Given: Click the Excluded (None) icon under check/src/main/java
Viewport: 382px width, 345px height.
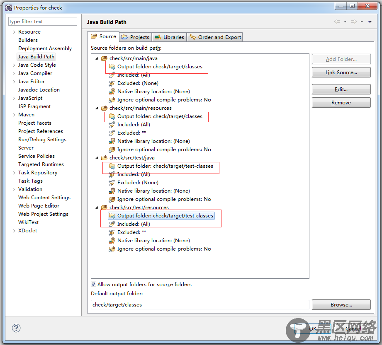Looking at the screenshot, I should [112, 83].
